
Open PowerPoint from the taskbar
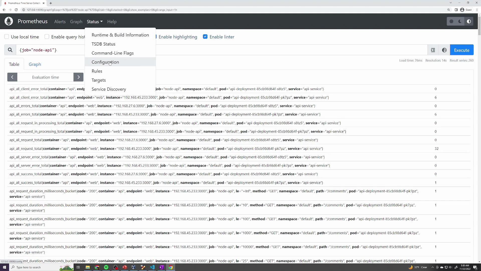click(125, 267)
